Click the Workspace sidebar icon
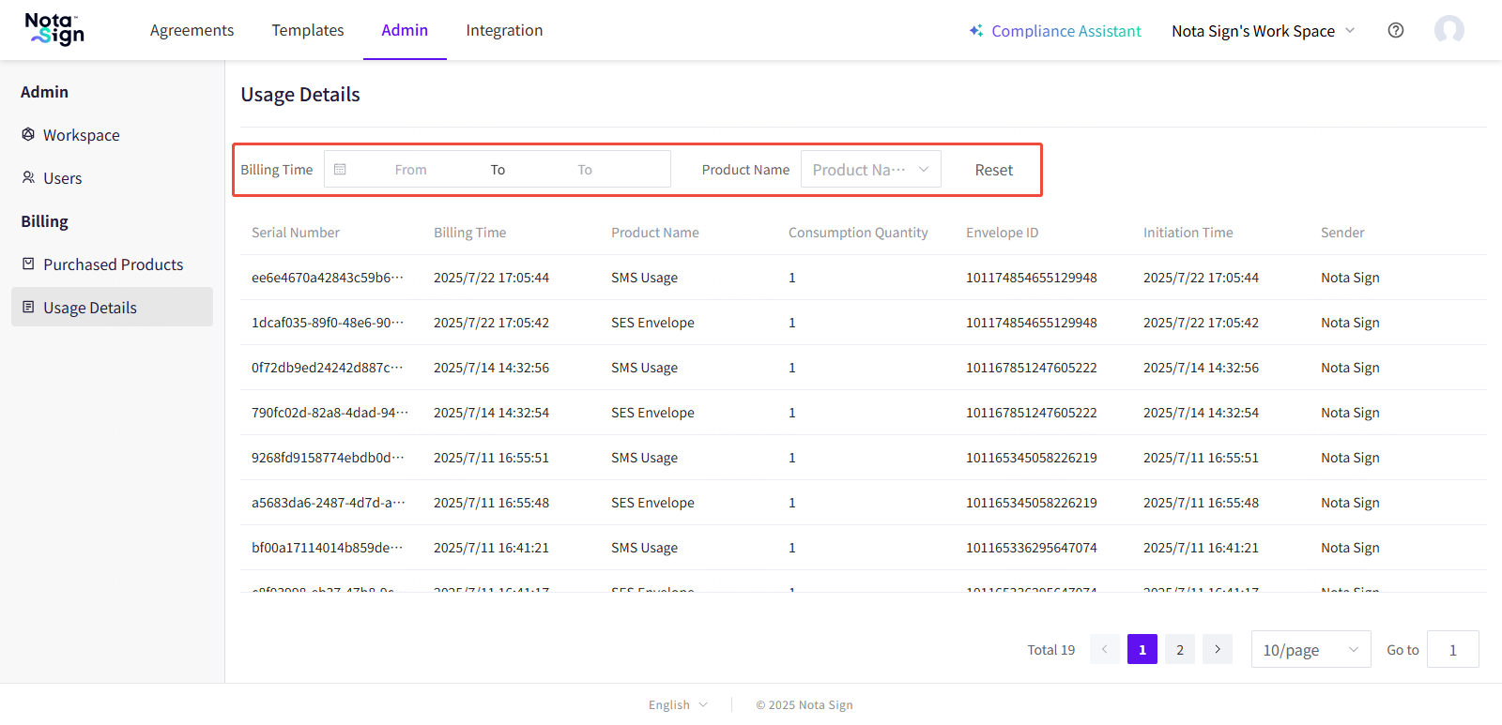This screenshot has width=1502, height=725. pyautogui.click(x=28, y=135)
